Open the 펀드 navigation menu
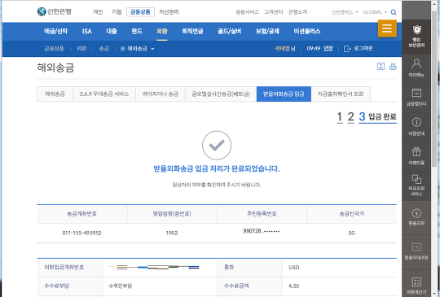The height and width of the screenshot is (297, 440). click(137, 31)
